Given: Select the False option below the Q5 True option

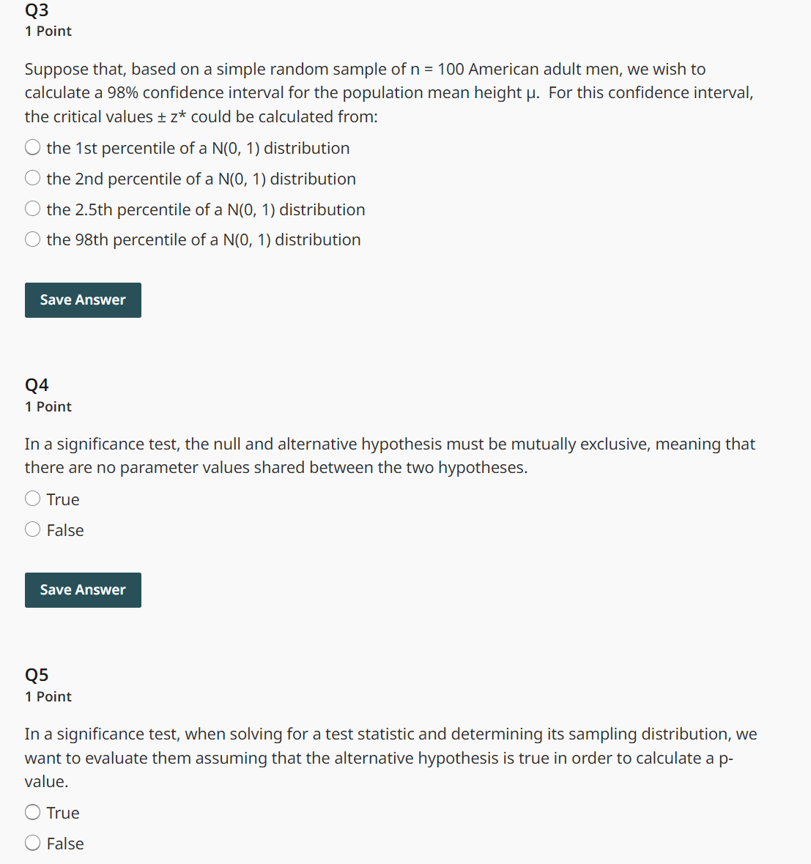Looking at the screenshot, I should pyautogui.click(x=32, y=842).
